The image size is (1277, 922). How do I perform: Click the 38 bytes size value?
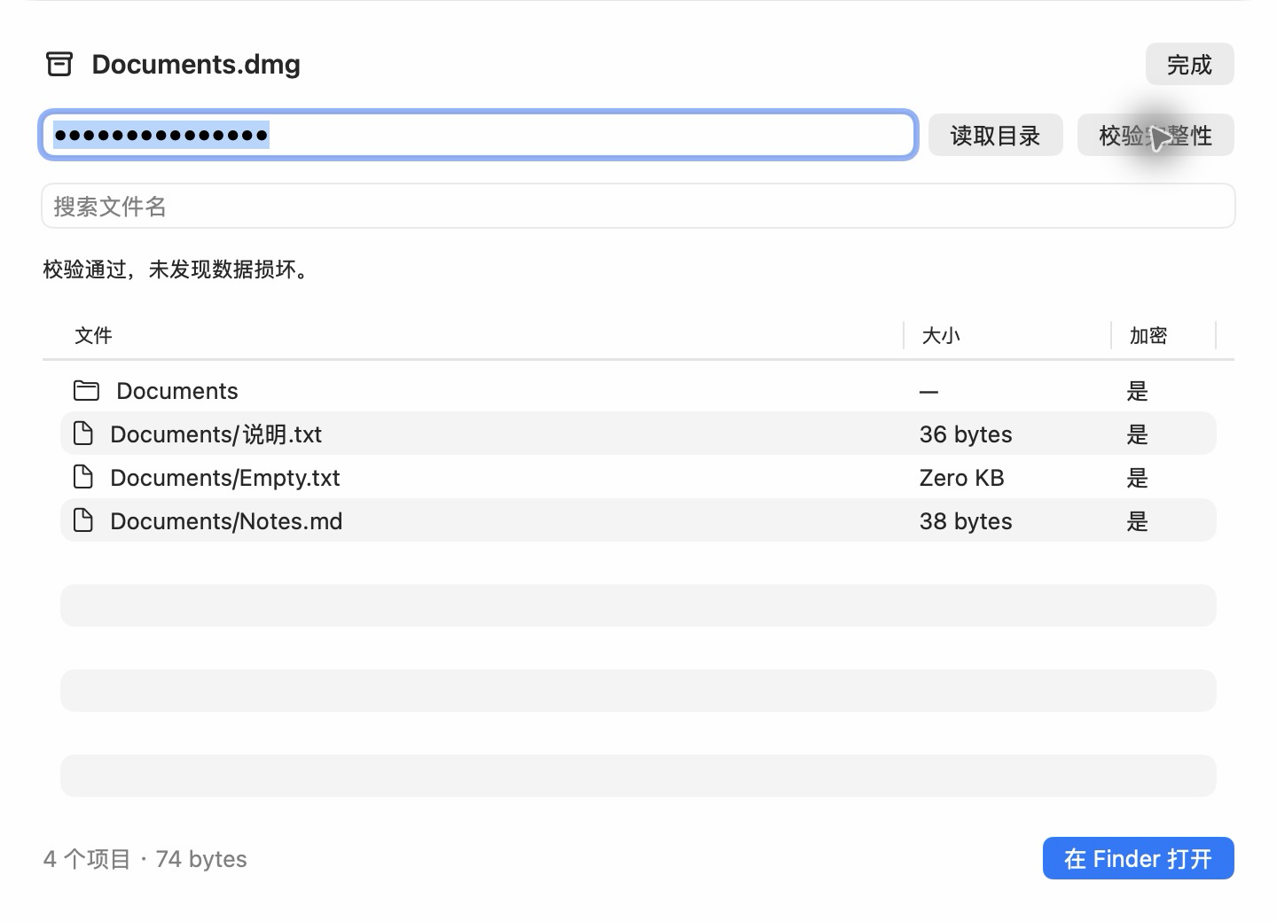point(966,521)
